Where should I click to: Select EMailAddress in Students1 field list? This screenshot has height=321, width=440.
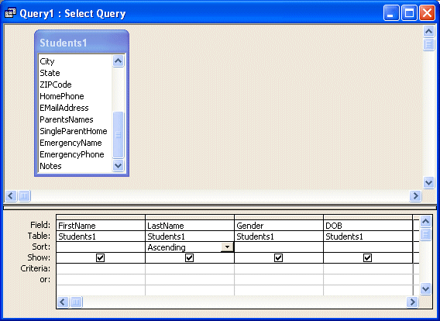click(64, 108)
